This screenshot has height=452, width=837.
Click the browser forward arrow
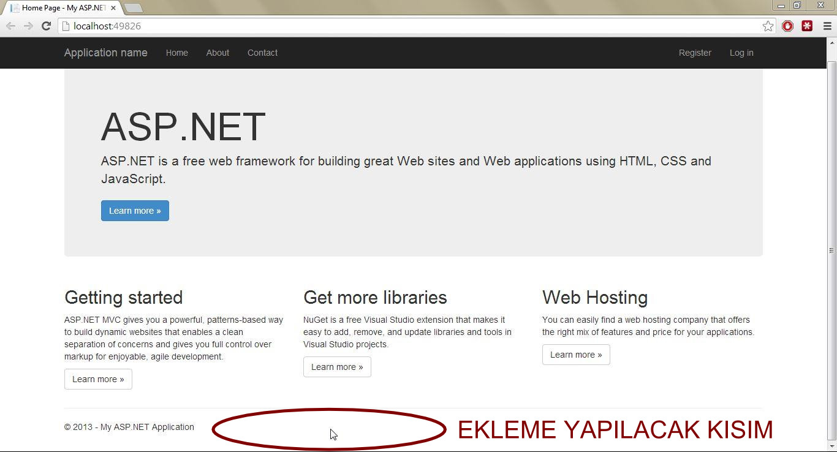click(28, 26)
